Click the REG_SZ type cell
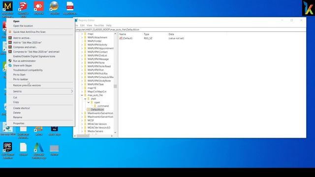315x177 pixels. click(148, 38)
